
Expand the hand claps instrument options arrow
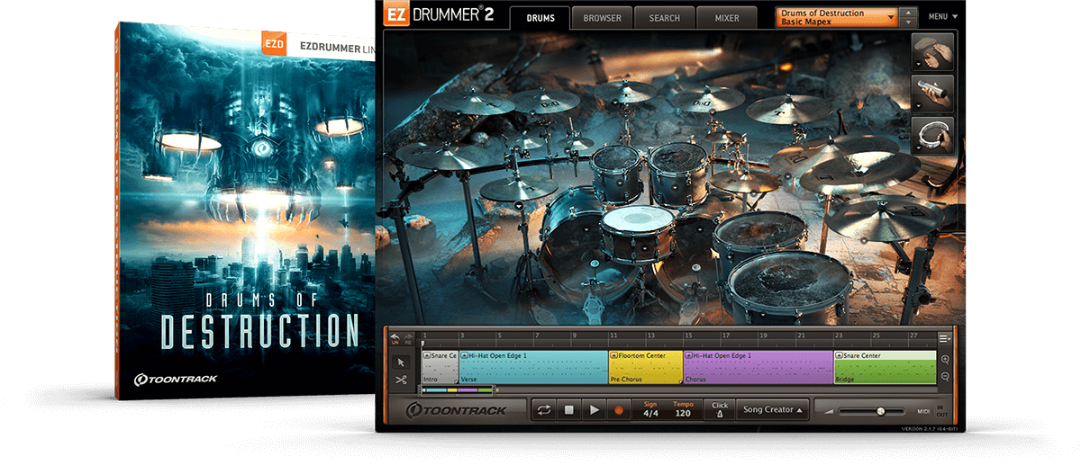(918, 65)
